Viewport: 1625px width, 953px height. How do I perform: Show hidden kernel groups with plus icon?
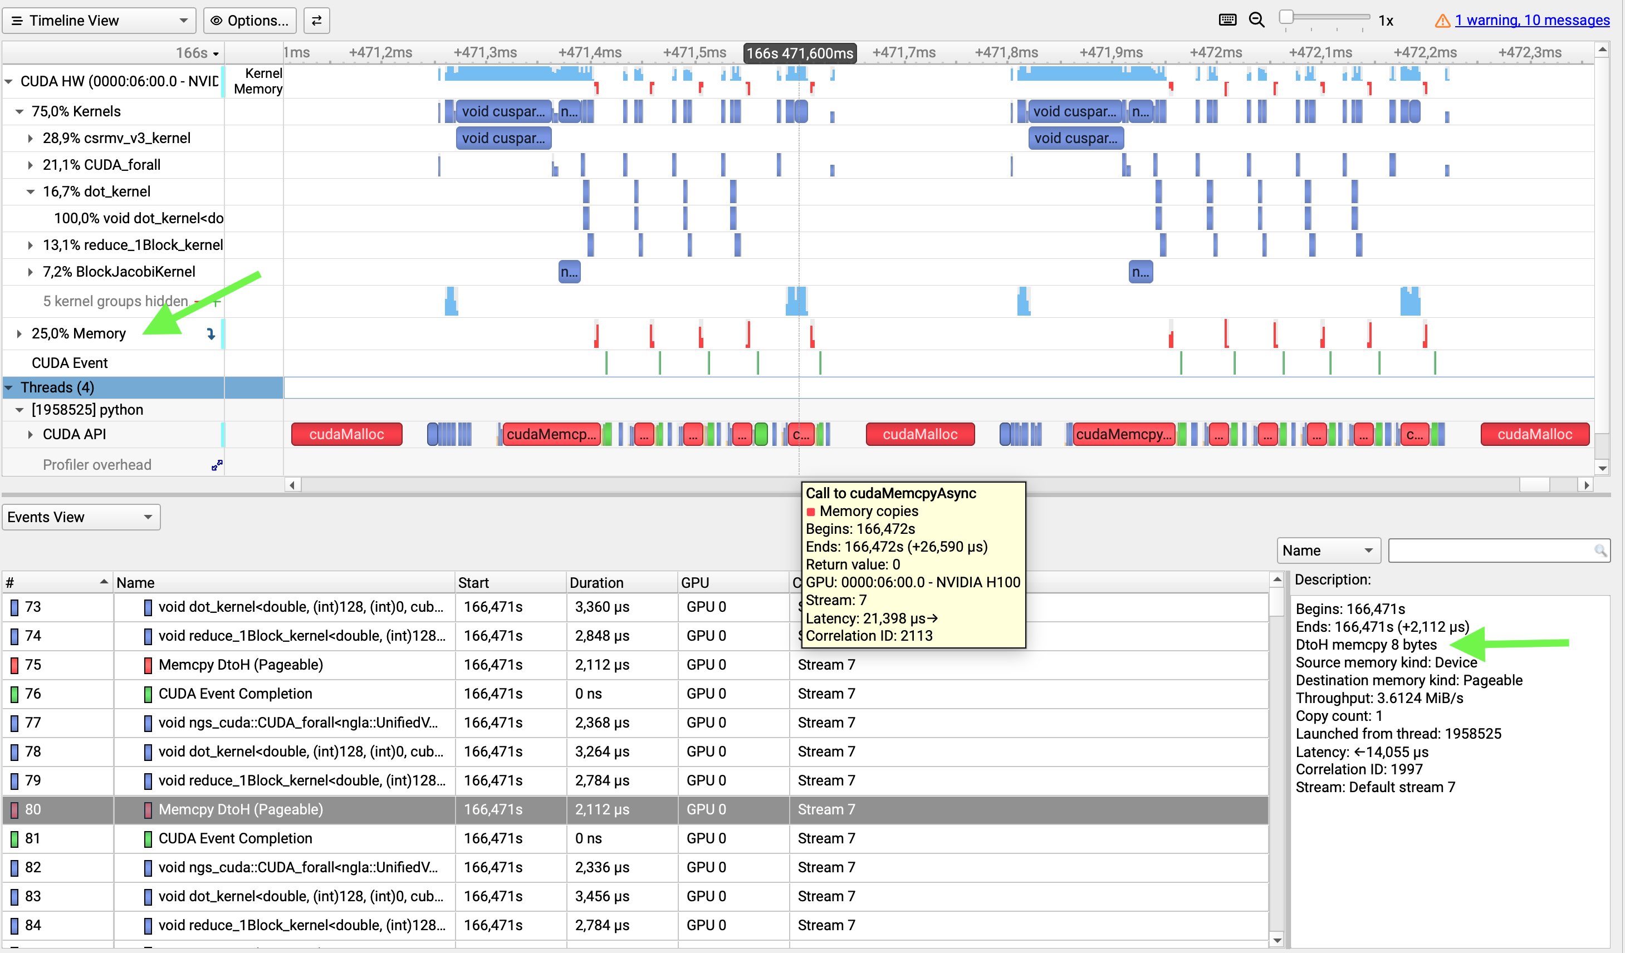coord(217,302)
